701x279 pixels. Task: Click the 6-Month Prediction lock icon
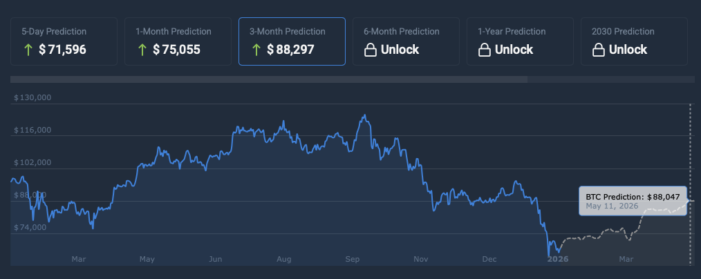coord(371,50)
